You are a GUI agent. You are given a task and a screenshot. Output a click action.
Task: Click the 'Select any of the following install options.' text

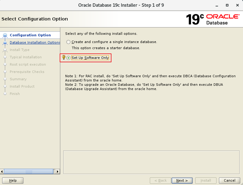point(101,34)
